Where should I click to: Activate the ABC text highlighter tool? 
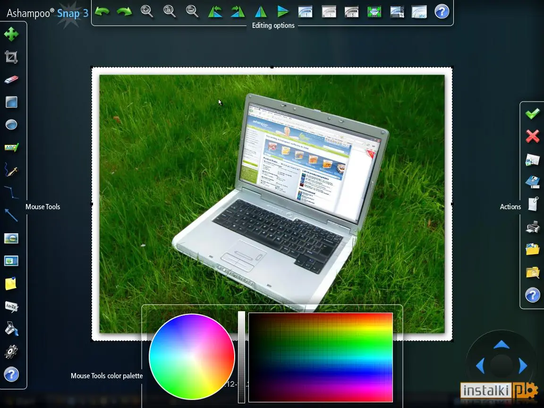tap(11, 148)
